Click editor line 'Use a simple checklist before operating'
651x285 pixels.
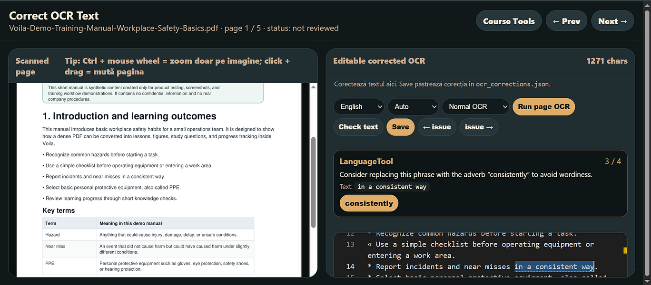click(x=481, y=250)
